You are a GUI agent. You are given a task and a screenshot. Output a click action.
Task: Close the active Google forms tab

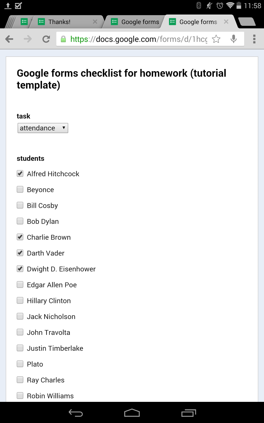(226, 22)
